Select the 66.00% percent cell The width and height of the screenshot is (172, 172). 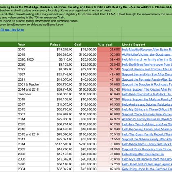109,114
